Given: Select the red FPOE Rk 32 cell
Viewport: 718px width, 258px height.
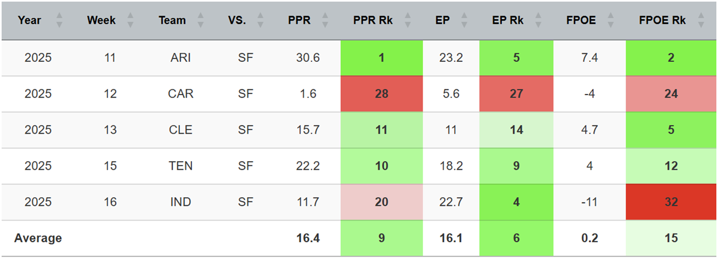Looking at the screenshot, I should tap(671, 202).
